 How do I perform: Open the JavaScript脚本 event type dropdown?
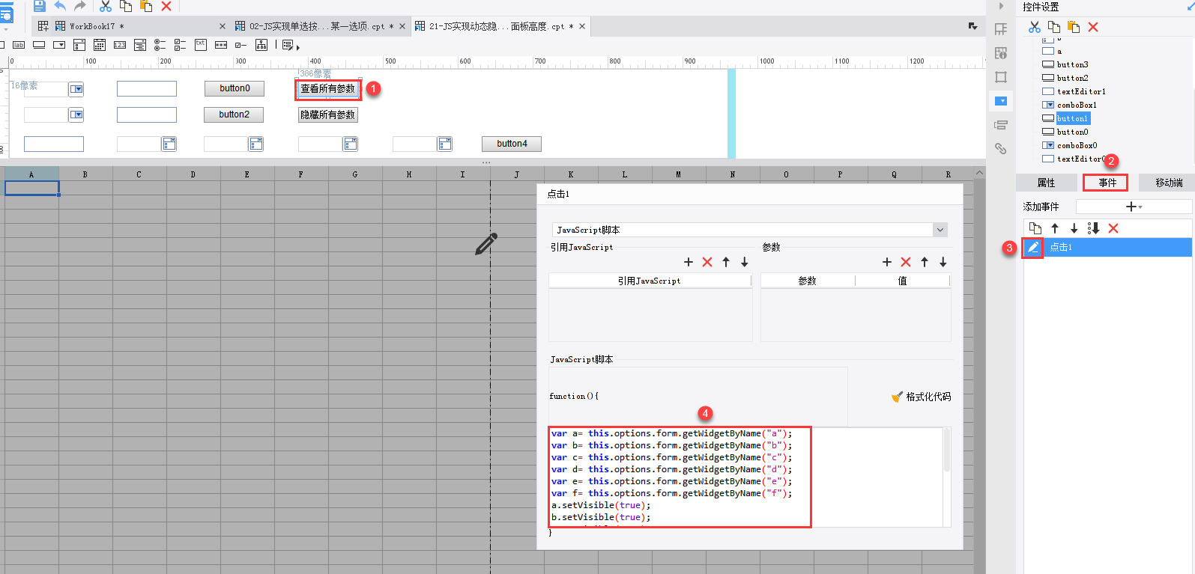[940, 230]
